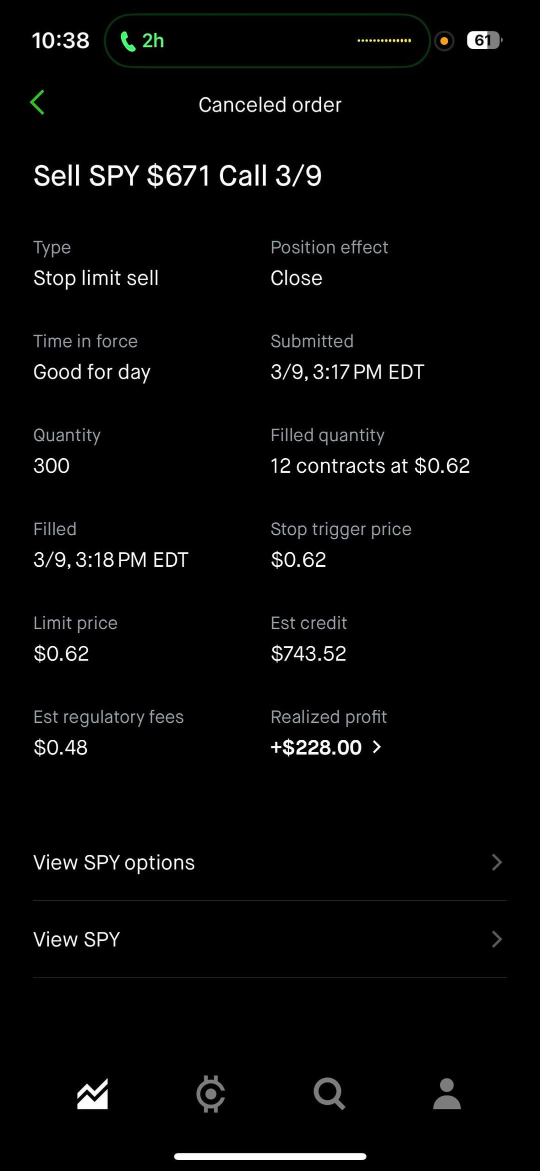The image size is (540, 1171).
Task: Tap the +$228.00 realized profit amount
Action: click(316, 747)
